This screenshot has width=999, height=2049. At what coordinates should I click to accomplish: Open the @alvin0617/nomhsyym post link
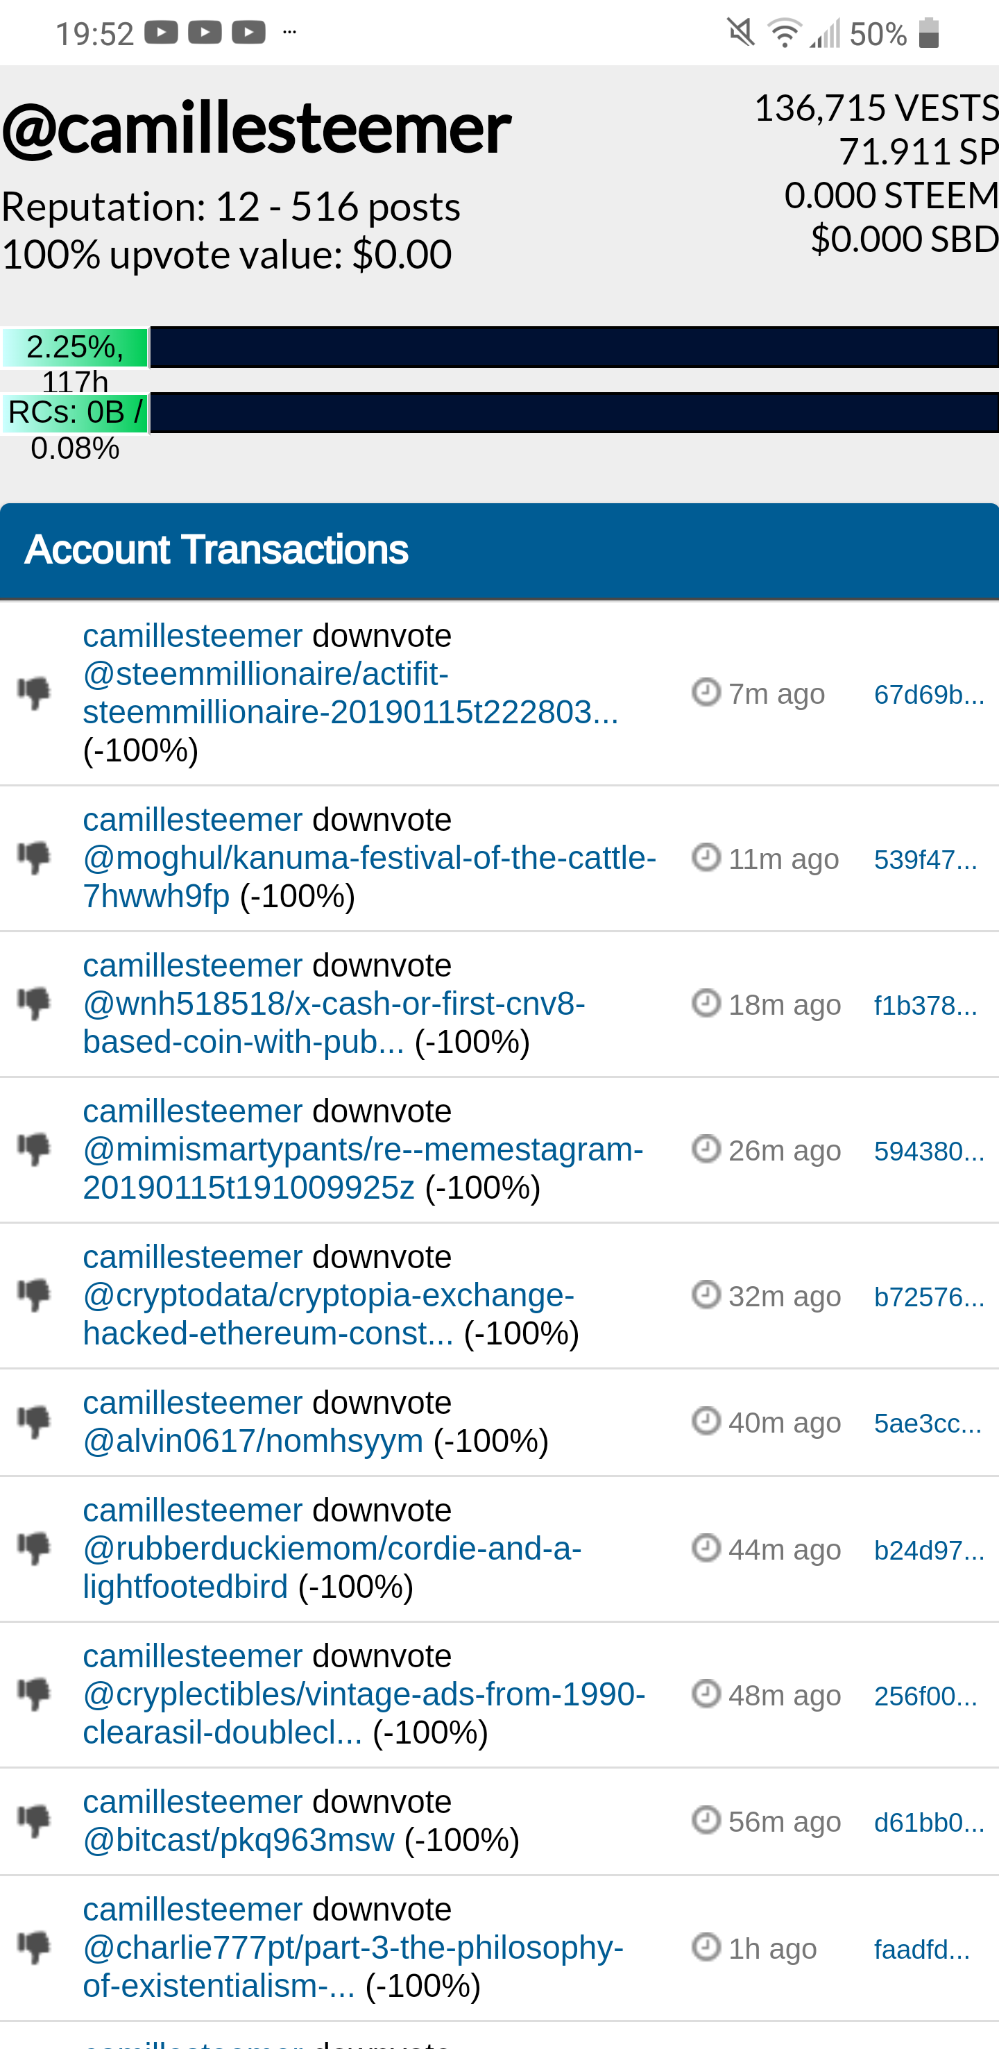[253, 1441]
